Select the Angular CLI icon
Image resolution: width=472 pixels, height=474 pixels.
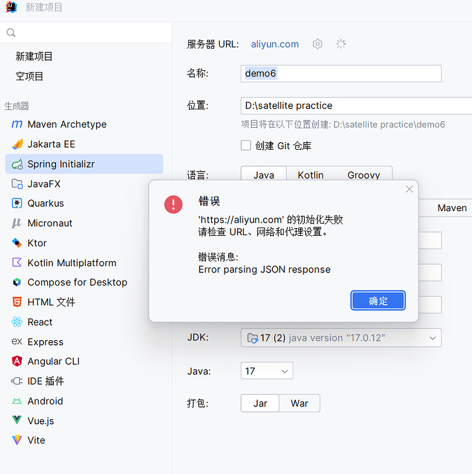17,362
